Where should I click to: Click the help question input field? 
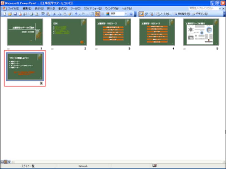203,8
